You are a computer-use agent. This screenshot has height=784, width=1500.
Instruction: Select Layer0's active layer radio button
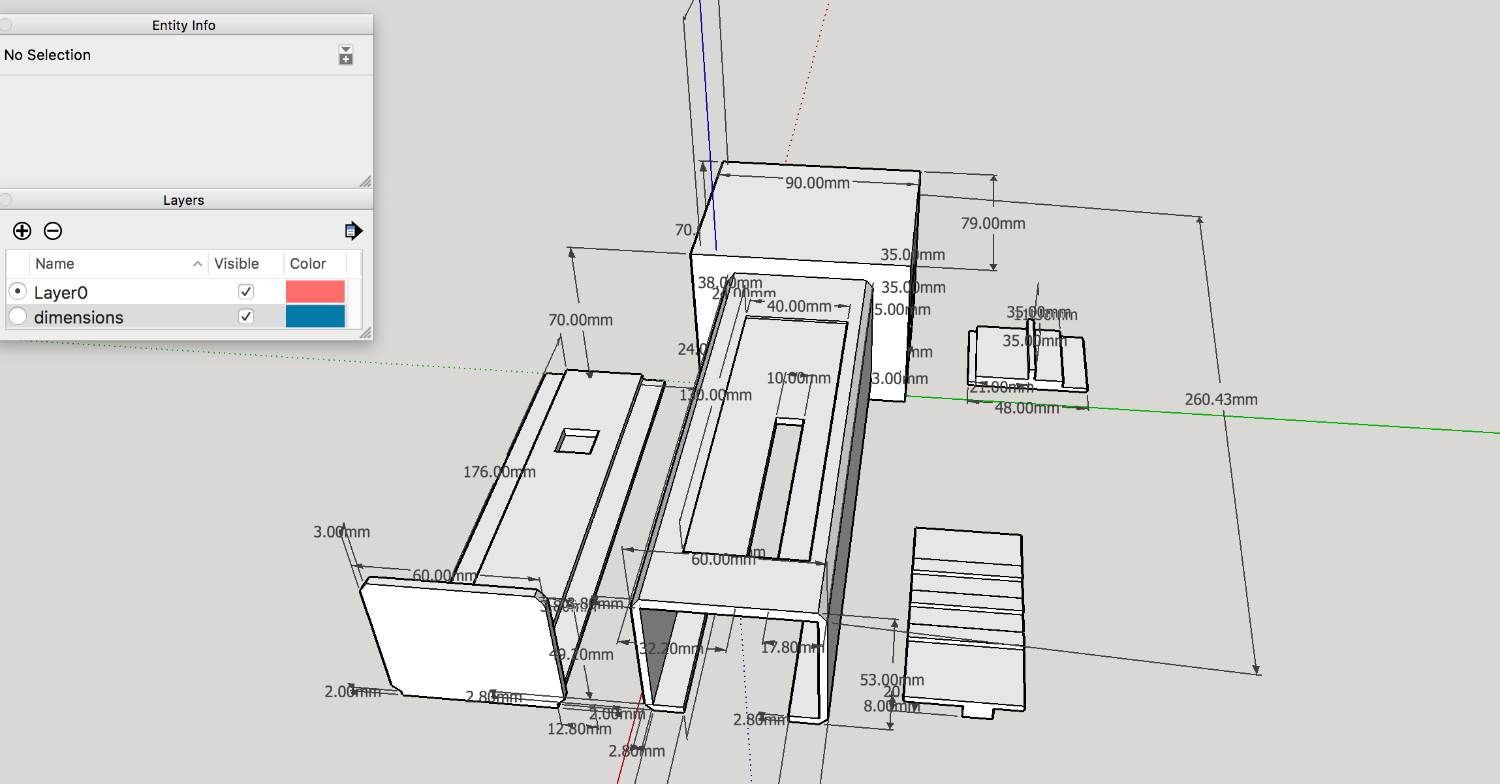[x=18, y=292]
